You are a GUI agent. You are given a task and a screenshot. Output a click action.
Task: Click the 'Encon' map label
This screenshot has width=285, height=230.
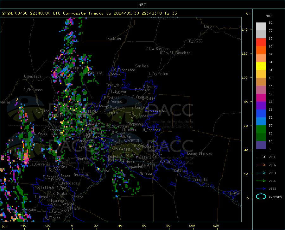[209, 26]
